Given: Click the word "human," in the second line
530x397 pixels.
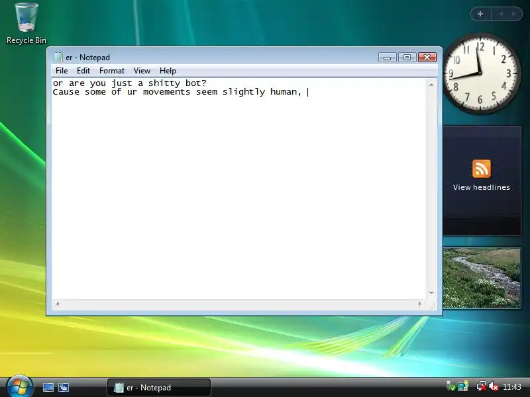Looking at the screenshot, I should tap(286, 92).
